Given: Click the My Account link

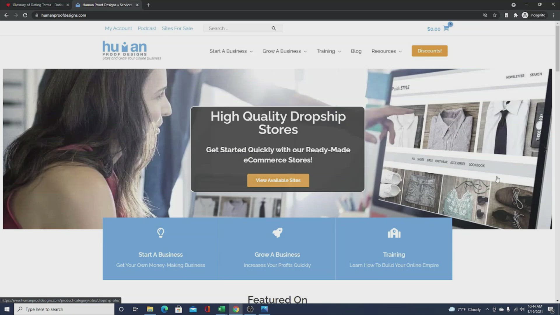Looking at the screenshot, I should click(x=118, y=28).
